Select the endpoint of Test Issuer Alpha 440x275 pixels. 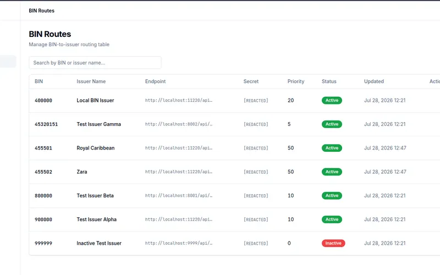[179, 219]
